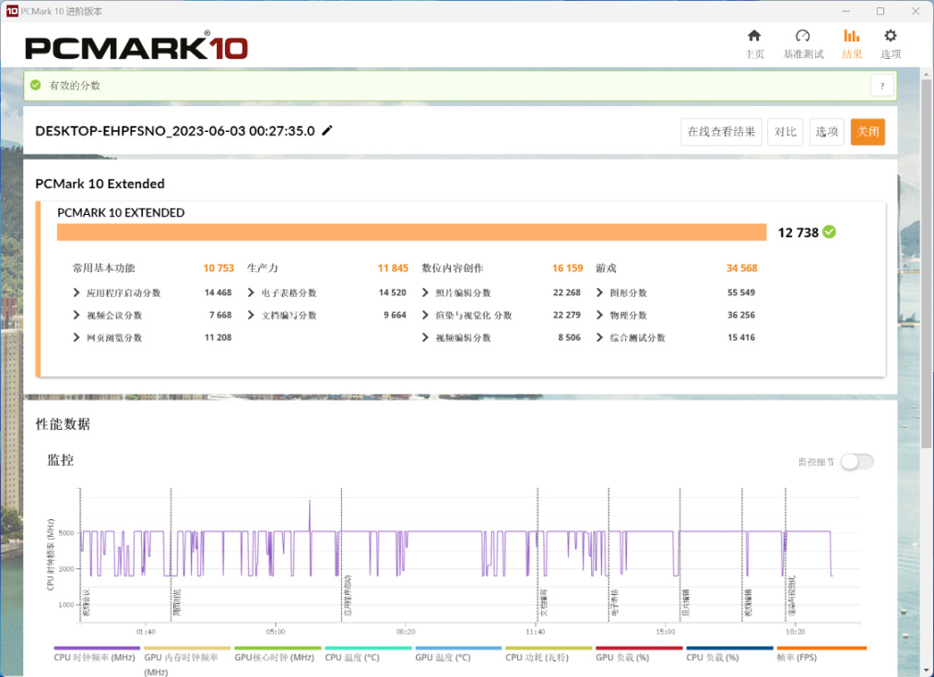Click the scrollbar down arrow

coord(927,671)
